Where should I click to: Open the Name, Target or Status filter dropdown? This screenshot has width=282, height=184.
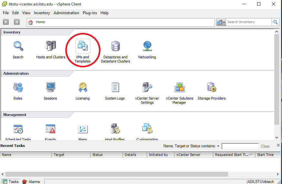218,146
